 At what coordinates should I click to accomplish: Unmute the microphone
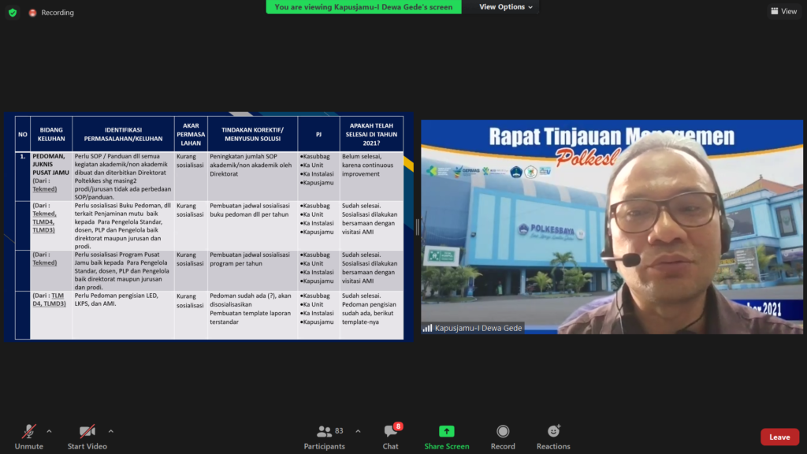(29, 437)
